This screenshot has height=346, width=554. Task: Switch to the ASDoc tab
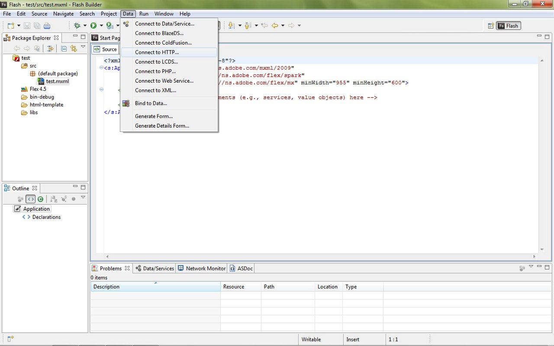point(241,268)
